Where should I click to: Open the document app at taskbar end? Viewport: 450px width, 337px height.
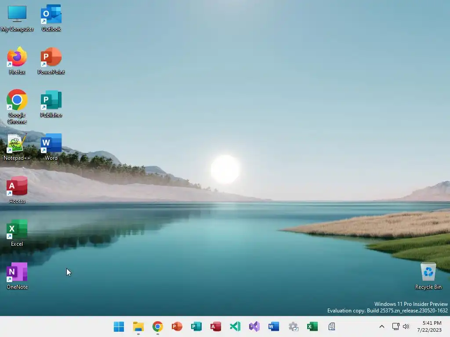point(332,326)
